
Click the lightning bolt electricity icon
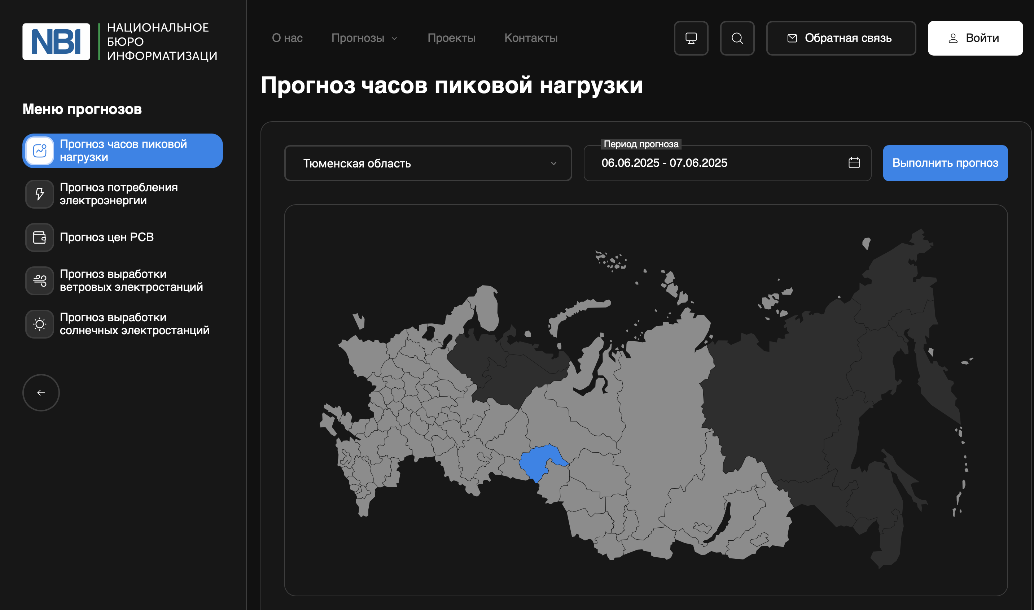pos(40,194)
